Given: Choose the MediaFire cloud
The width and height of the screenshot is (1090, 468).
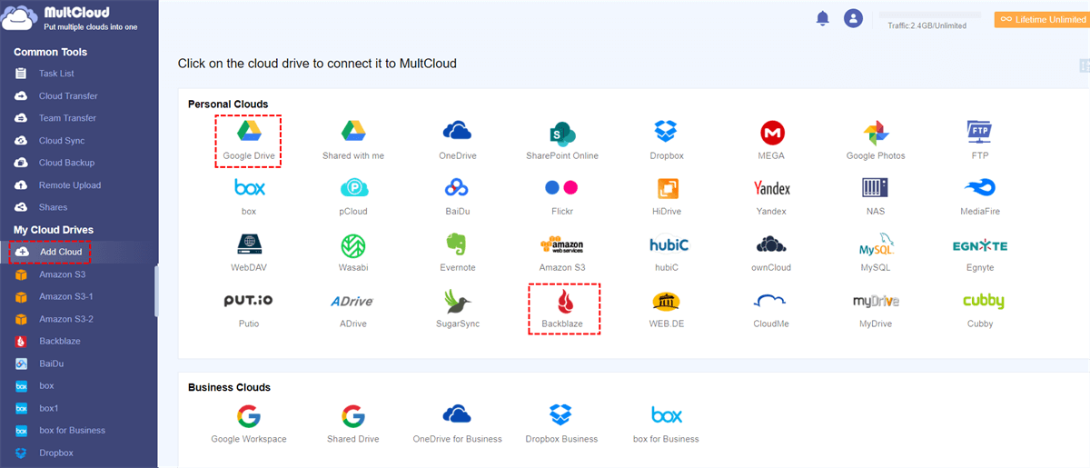Looking at the screenshot, I should 980,196.
